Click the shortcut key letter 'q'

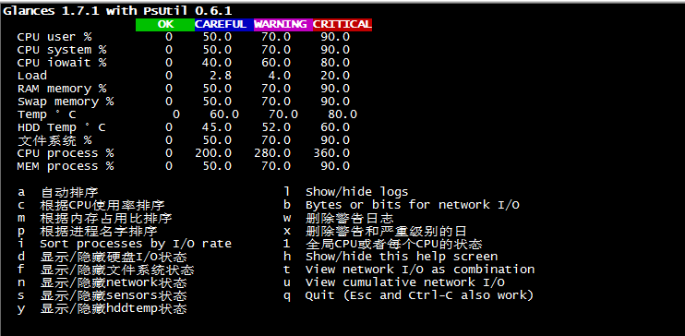tap(287, 296)
